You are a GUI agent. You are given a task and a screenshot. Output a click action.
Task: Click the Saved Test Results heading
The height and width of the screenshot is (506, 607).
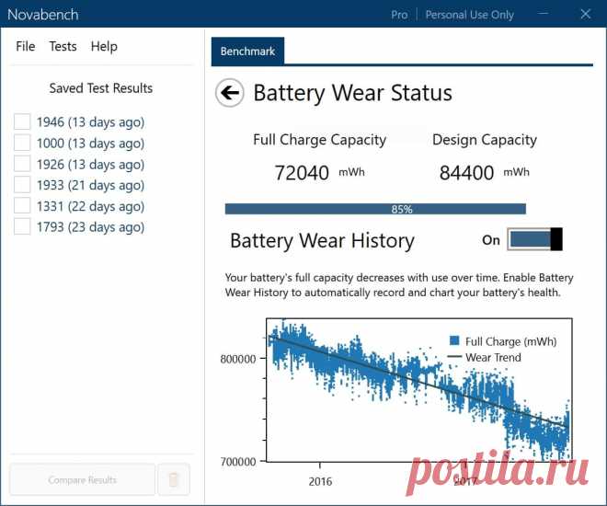point(101,88)
